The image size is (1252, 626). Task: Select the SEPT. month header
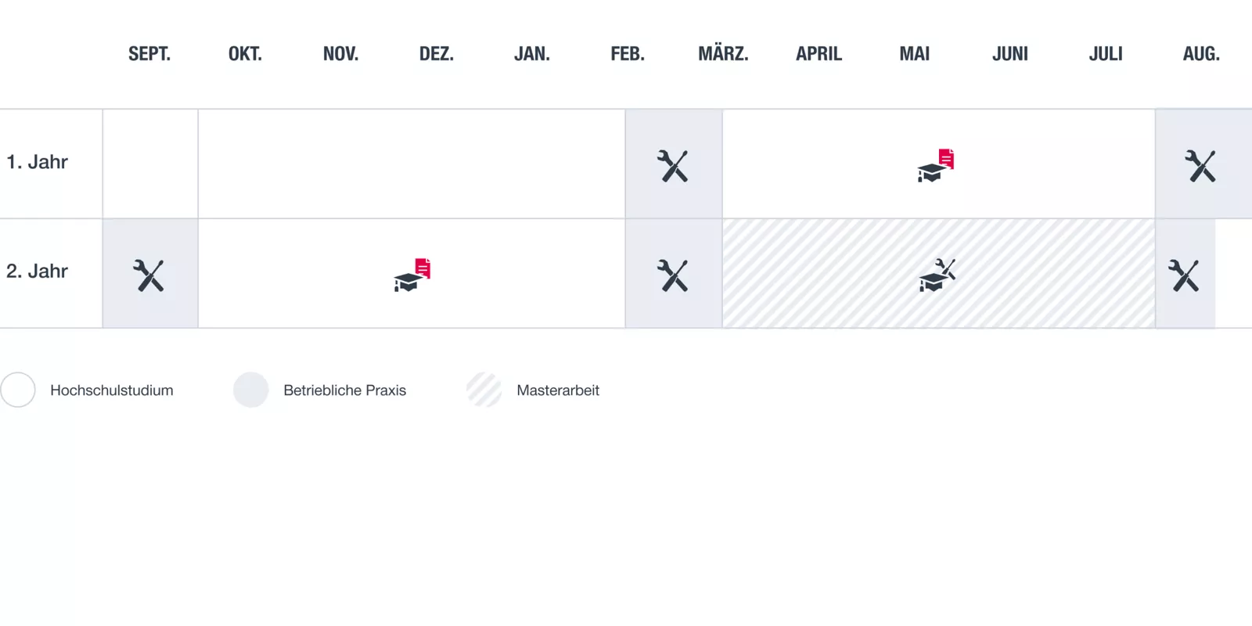pos(149,54)
